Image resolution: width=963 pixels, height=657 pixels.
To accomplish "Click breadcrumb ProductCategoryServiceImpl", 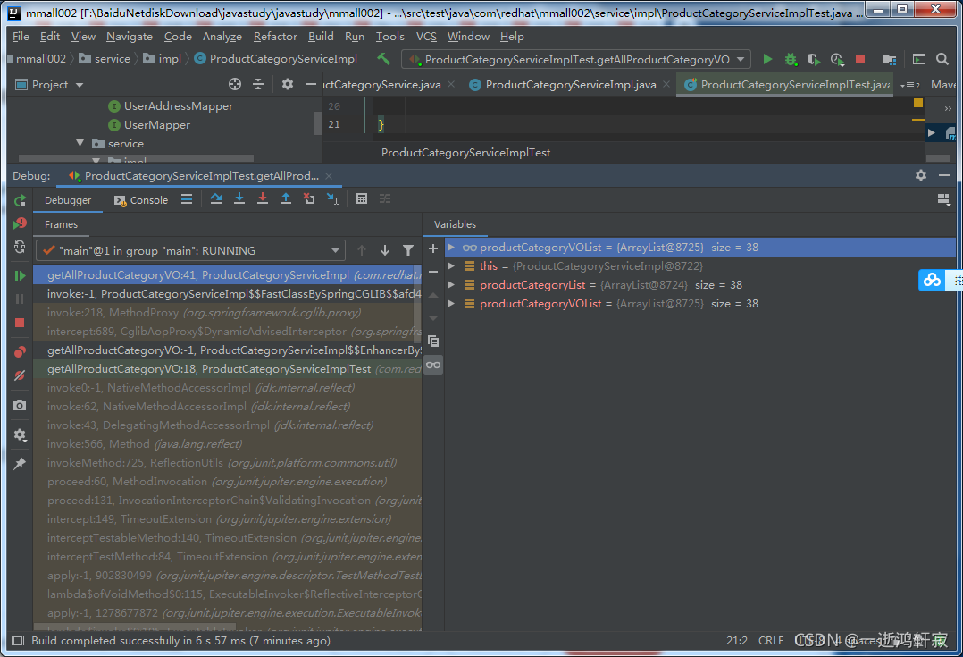I will coord(276,59).
